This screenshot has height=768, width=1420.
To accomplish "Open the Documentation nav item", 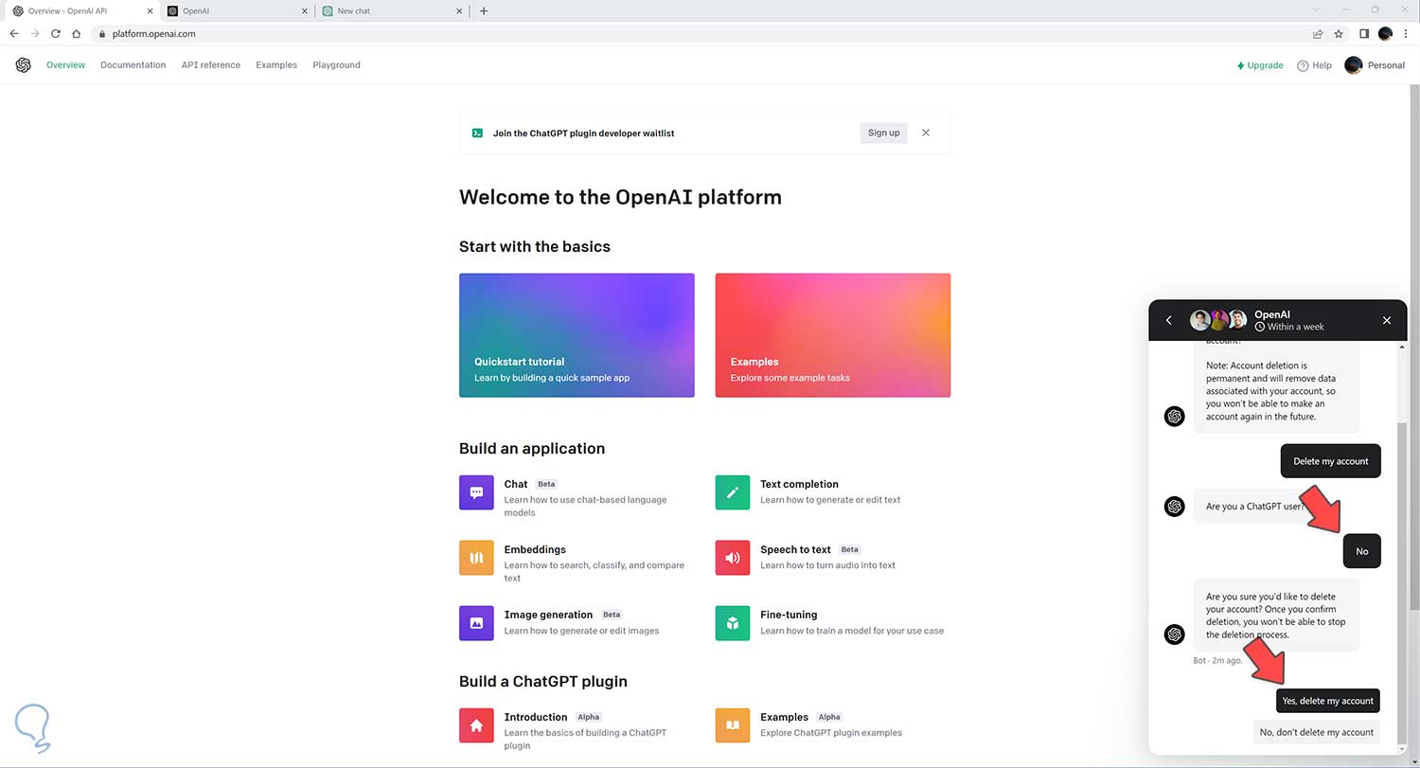I will (x=133, y=65).
